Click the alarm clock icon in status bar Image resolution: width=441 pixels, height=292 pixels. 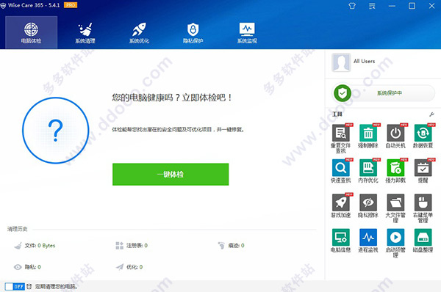tap(29, 286)
